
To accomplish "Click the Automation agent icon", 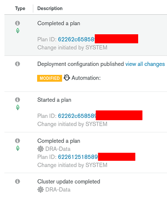I will pyautogui.click(x=67, y=78).
